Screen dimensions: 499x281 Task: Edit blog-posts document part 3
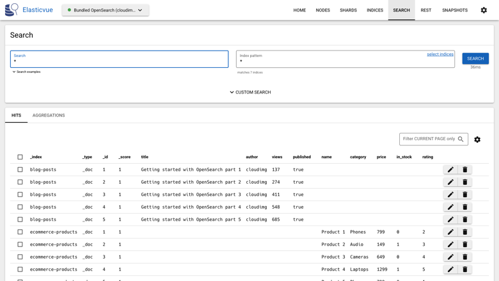pos(450,195)
